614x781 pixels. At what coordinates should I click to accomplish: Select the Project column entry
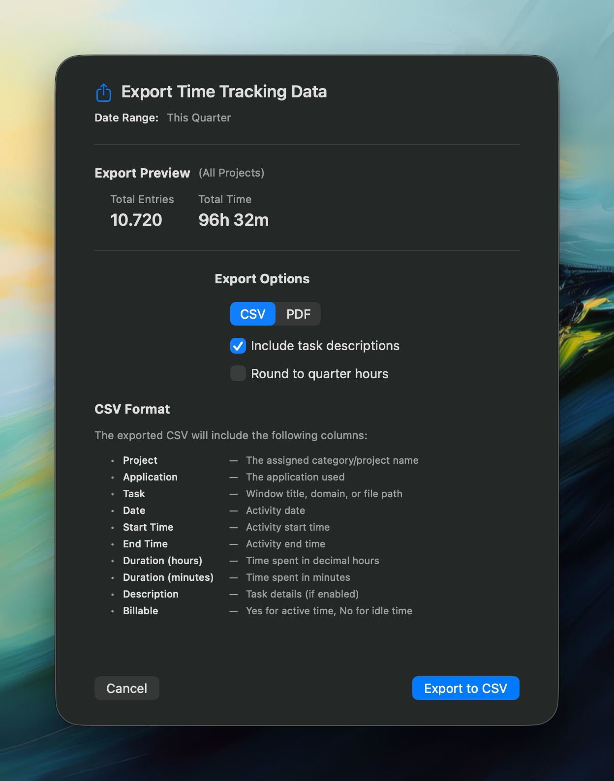(x=140, y=460)
